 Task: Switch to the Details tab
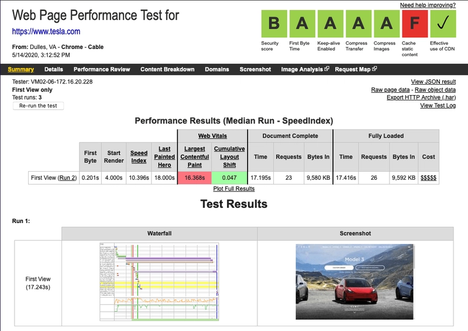click(x=54, y=69)
